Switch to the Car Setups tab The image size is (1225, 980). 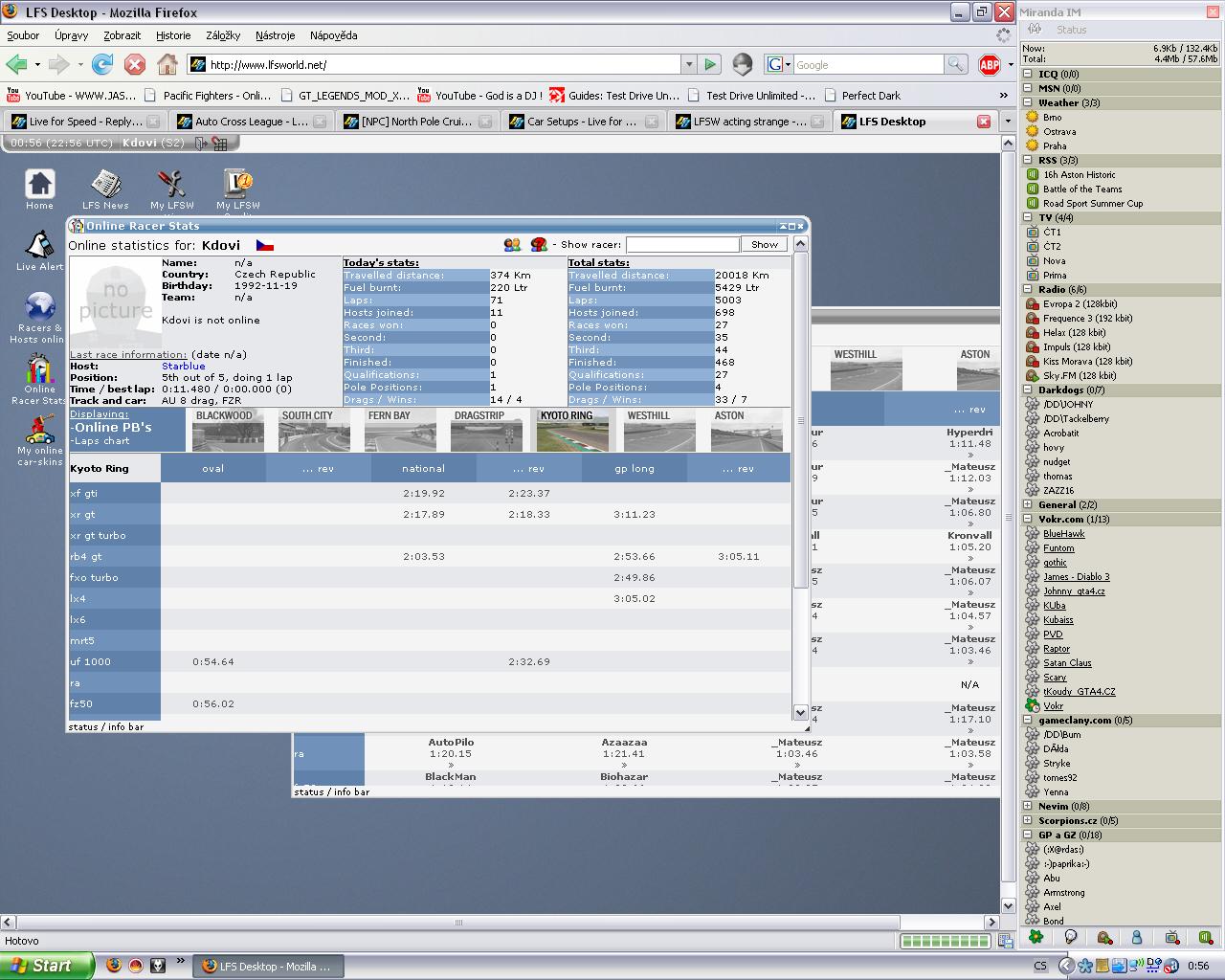[x=583, y=122]
